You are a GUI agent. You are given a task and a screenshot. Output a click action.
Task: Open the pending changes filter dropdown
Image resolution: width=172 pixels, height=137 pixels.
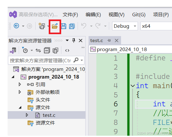coord(32,50)
